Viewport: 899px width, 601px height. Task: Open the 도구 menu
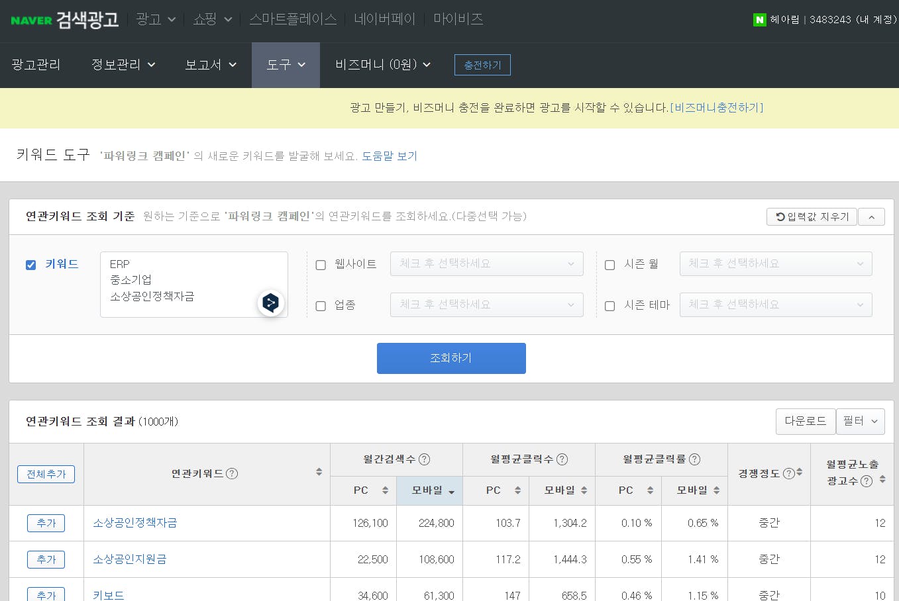tap(286, 65)
